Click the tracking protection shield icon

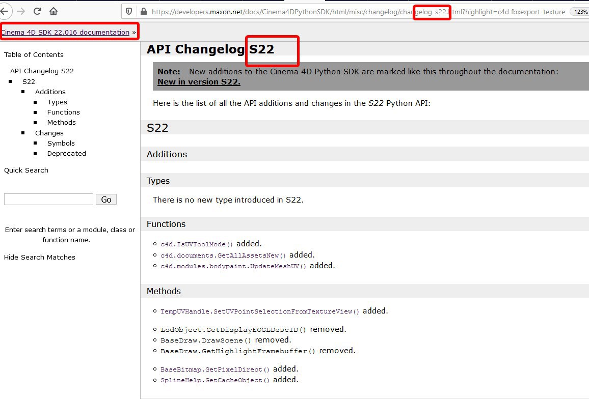tap(129, 12)
